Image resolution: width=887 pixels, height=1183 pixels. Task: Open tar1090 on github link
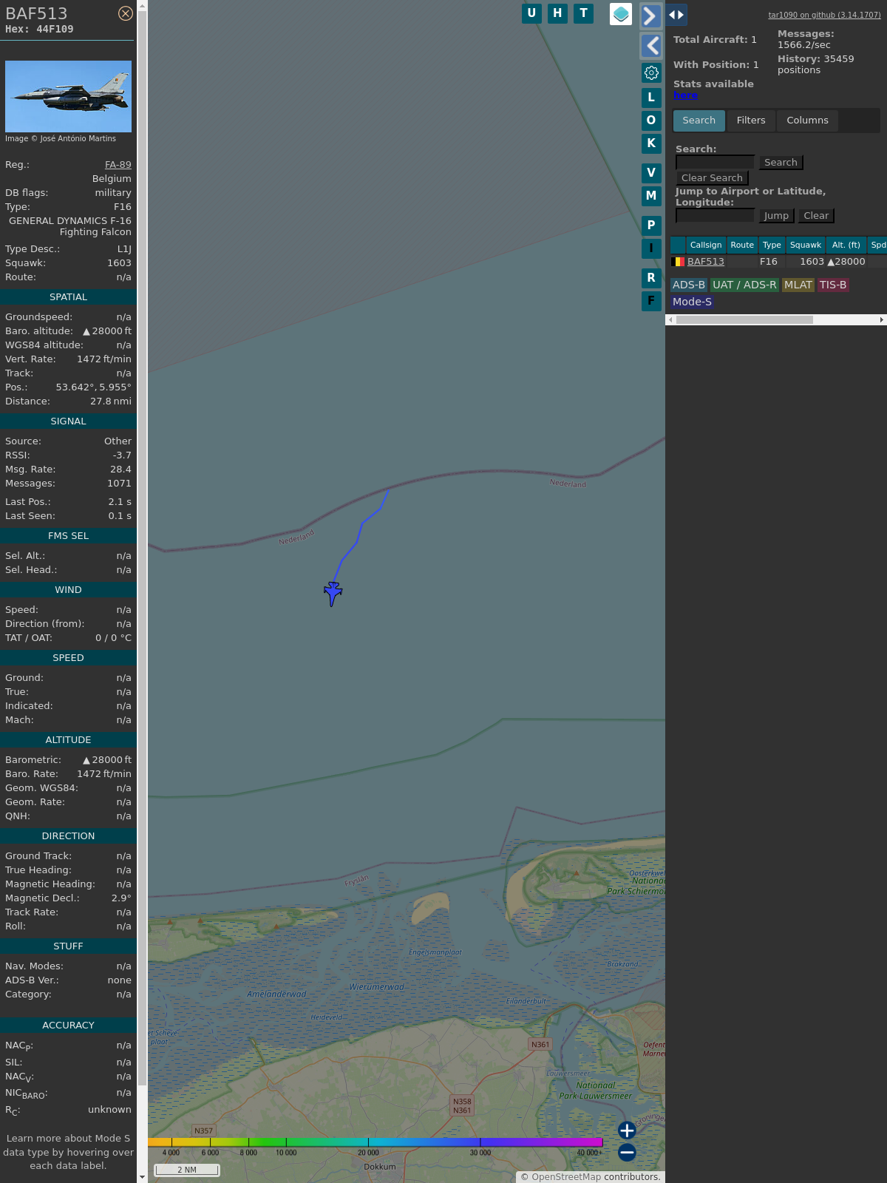click(x=824, y=15)
